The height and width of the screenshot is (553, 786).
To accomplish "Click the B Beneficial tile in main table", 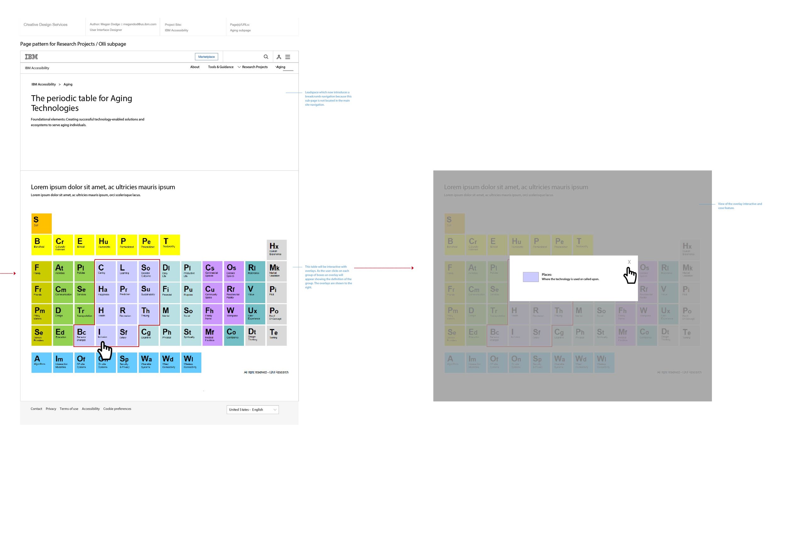I will [42, 245].
